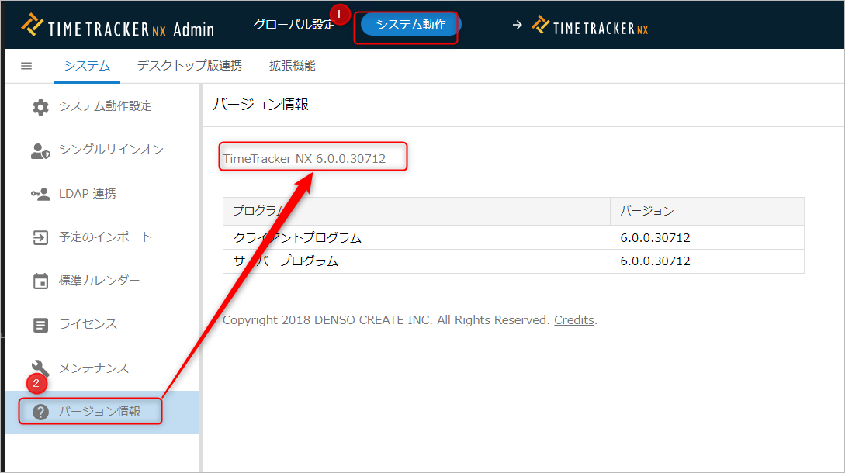Click the LDAP 連携 key-person icon
The height and width of the screenshot is (473, 845).
coord(40,194)
